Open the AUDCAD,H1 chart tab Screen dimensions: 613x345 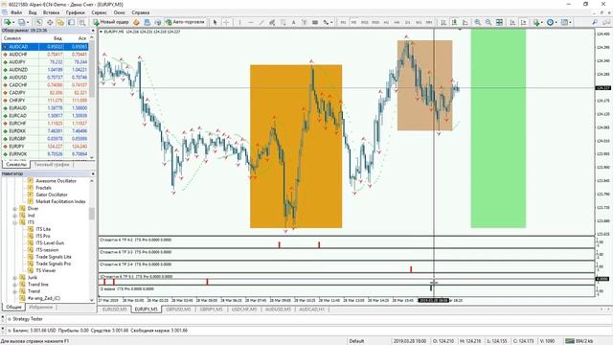tap(311, 310)
